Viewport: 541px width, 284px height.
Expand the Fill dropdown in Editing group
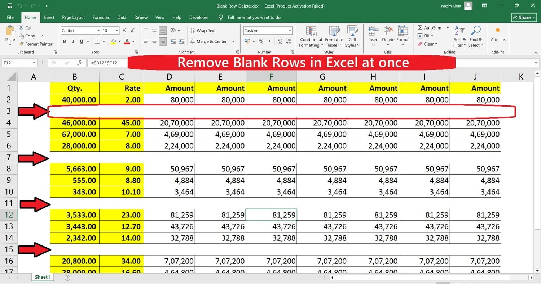point(432,36)
